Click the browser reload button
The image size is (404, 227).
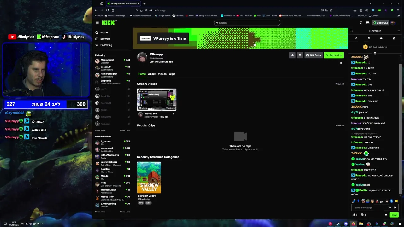coord(107,10)
